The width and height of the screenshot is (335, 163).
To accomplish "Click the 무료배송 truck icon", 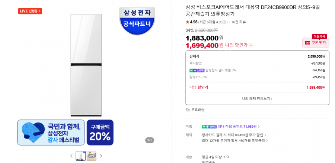I will [188, 110].
